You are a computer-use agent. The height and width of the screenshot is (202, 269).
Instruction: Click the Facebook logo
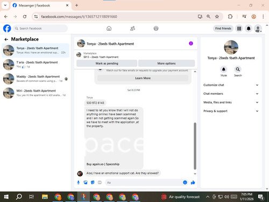click(7, 29)
